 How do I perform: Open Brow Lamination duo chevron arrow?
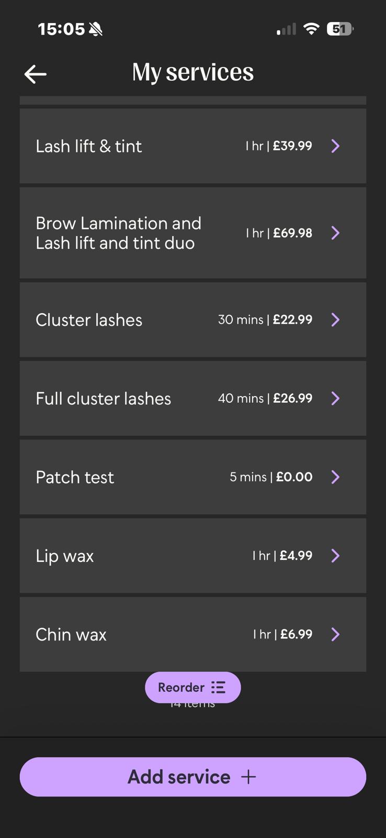click(x=335, y=233)
